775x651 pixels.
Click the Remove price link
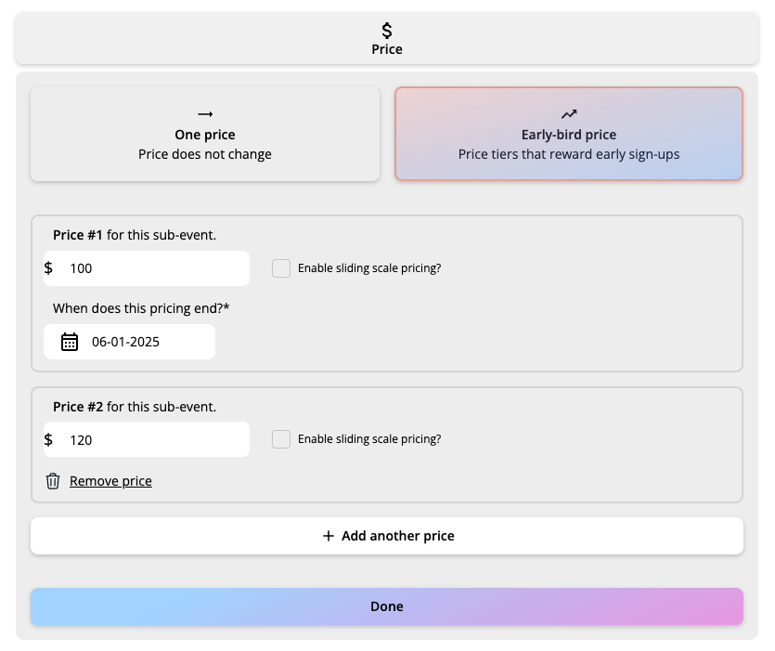pyautogui.click(x=110, y=481)
